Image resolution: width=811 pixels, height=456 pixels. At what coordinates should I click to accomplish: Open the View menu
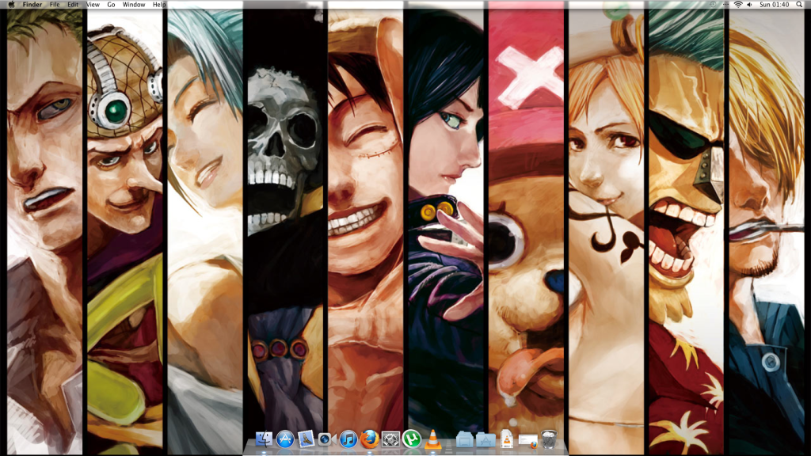(93, 5)
